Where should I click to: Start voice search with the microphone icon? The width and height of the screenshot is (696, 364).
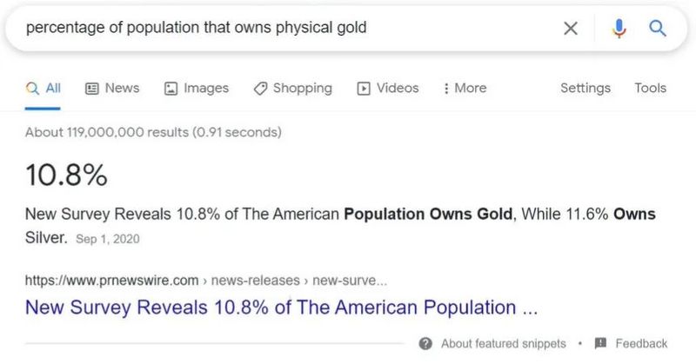point(619,29)
